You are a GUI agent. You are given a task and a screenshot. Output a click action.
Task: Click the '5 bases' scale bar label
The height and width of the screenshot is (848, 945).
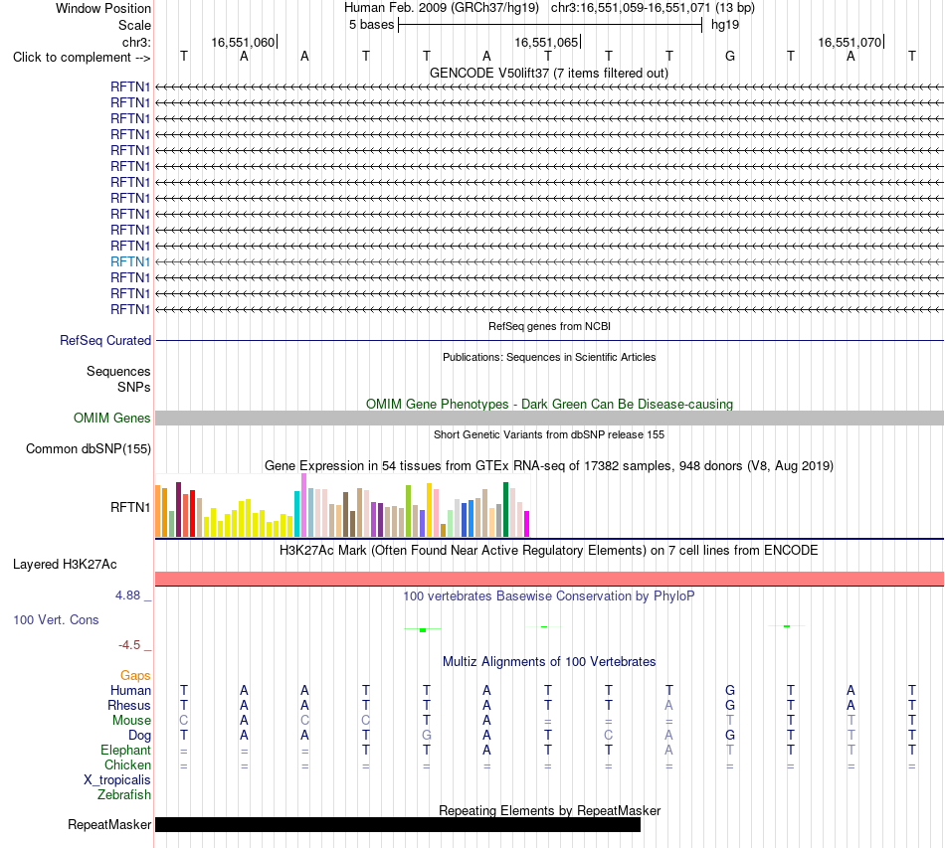(x=371, y=25)
